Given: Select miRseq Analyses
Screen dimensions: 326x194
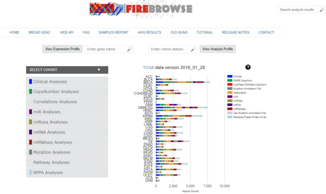Looking at the screenshot, I should 67,122.
